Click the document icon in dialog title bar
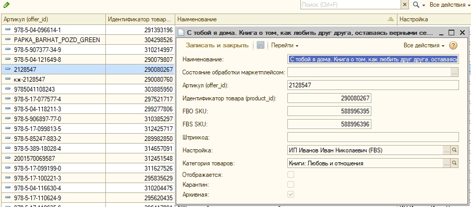471x207 pixels. coord(181,33)
